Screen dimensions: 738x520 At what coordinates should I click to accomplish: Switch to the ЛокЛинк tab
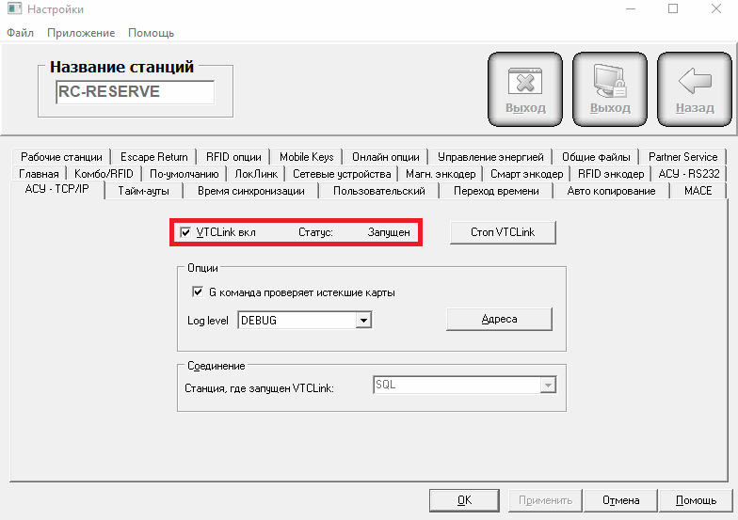click(x=256, y=173)
